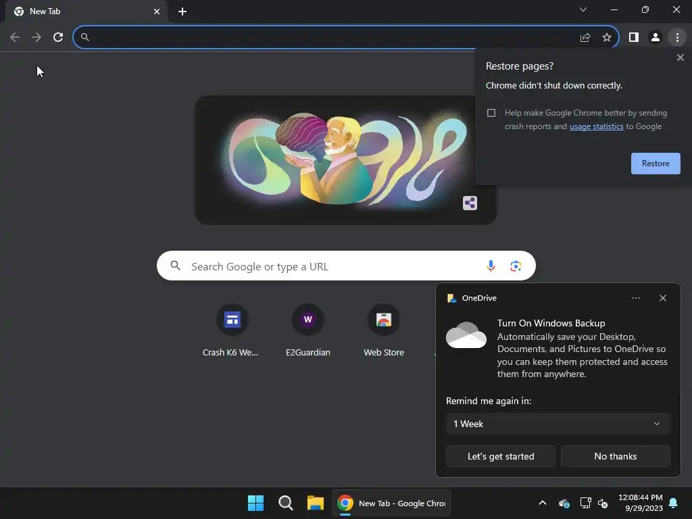The width and height of the screenshot is (692, 519).
Task: Click the Chrome taskbar button
Action: [391, 503]
